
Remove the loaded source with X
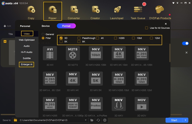pyautogui.click(x=186, y=53)
